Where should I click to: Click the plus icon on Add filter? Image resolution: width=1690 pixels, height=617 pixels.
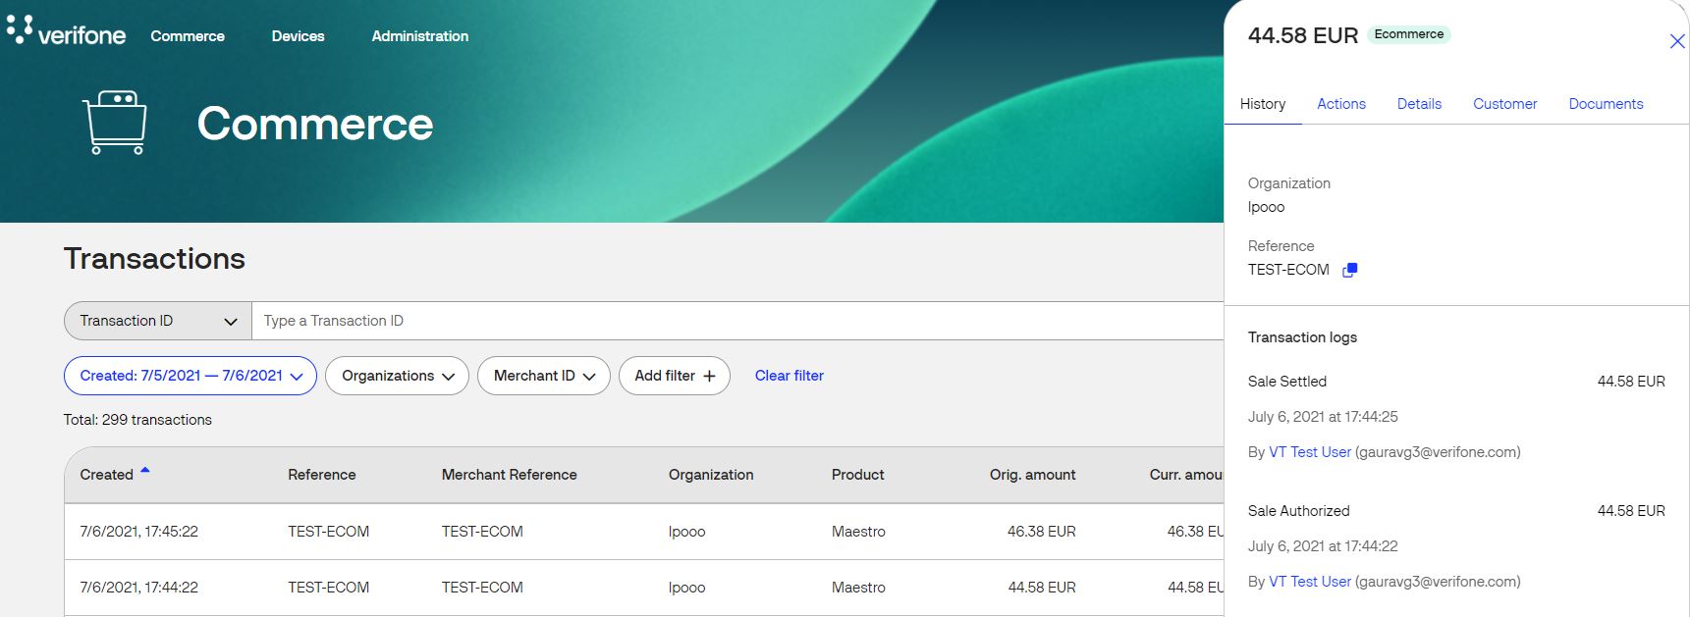[x=709, y=376]
